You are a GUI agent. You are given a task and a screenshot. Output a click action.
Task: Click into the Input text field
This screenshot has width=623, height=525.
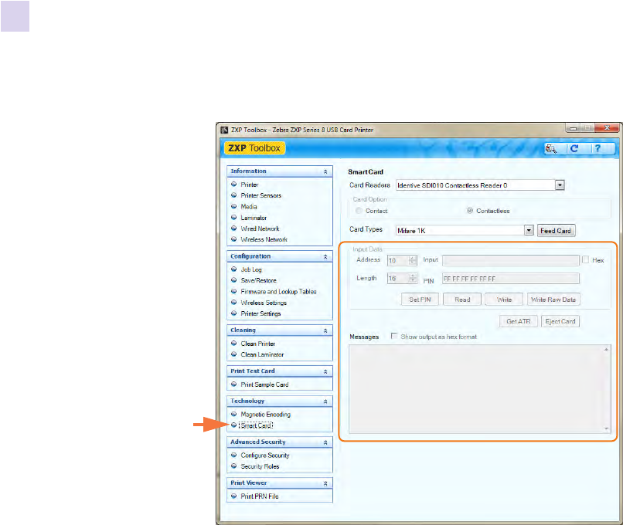pyautogui.click(x=511, y=260)
